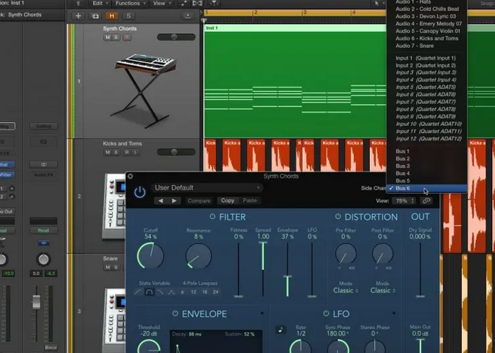495x353 pixels.
Task: Click the Envelope amount slider in FILTER
Action: [x=288, y=270]
